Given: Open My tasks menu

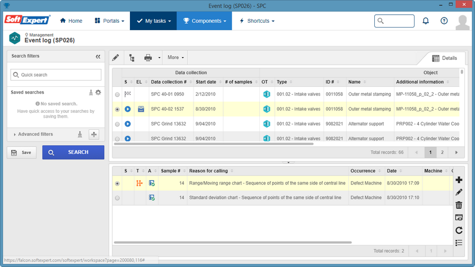Looking at the screenshot, I should [x=153, y=21].
